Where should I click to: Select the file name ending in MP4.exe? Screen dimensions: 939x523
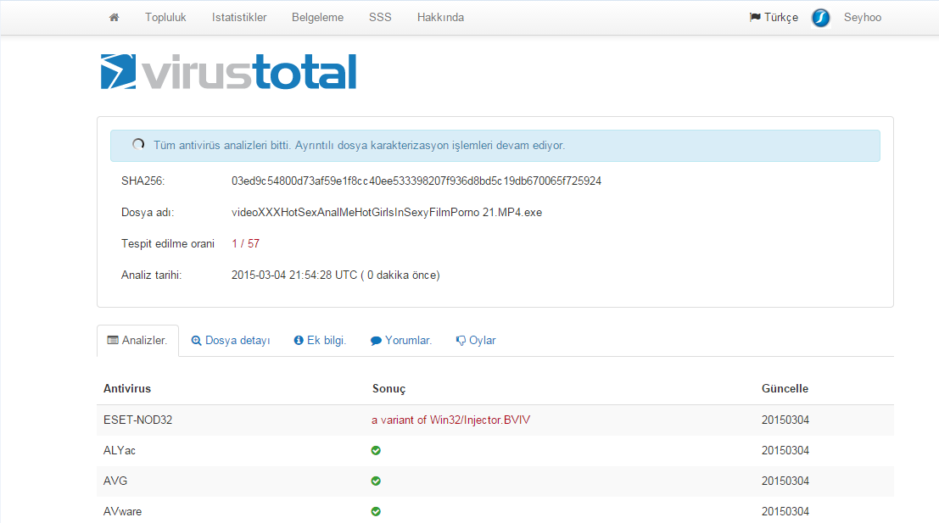387,213
